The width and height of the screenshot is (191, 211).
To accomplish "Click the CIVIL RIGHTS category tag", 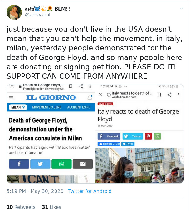I will (105, 104).
